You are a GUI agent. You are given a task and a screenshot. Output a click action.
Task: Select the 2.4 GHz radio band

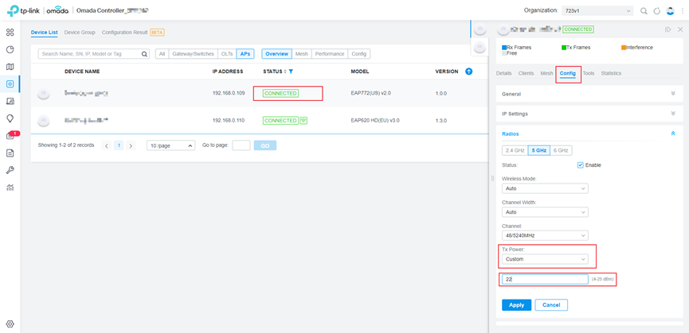click(x=515, y=150)
